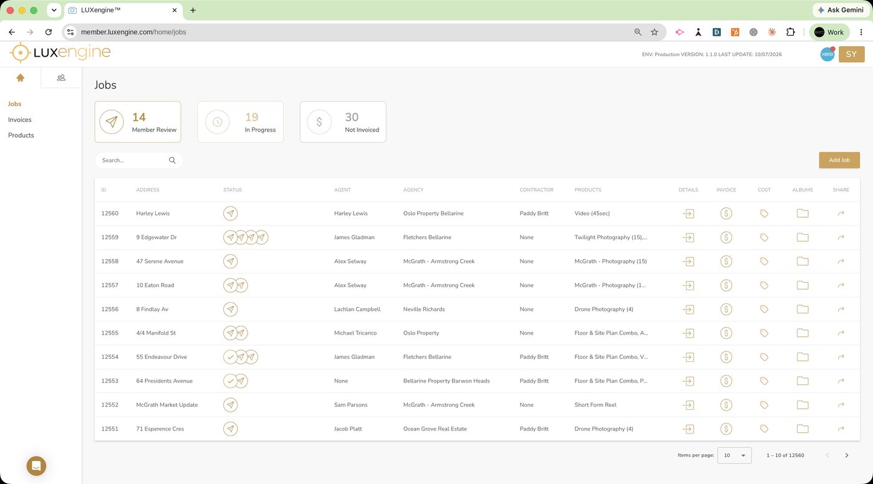This screenshot has height=484, width=873.
Task: Click the status icon for 47 Serene Avenue
Action: [x=231, y=262]
